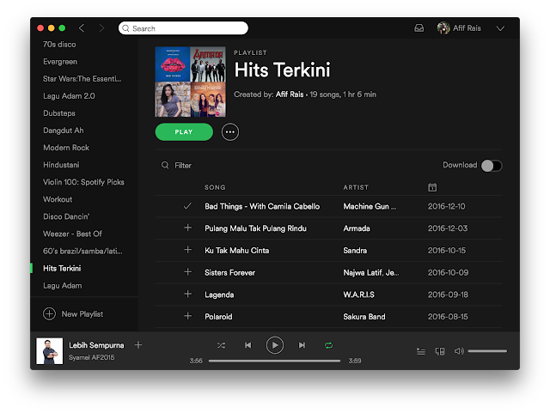Open the Armada artist link
550x413 pixels.
click(x=357, y=228)
